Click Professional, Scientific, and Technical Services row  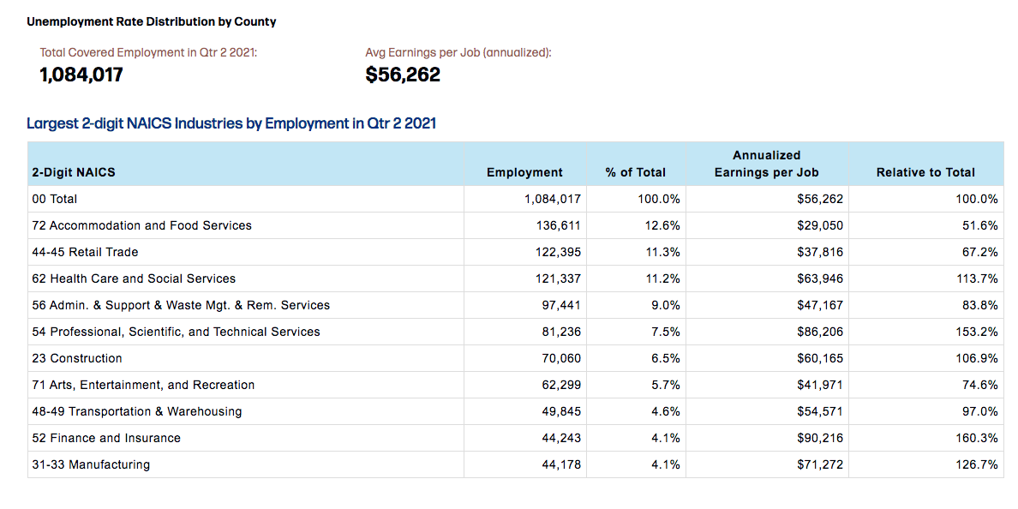pos(516,332)
